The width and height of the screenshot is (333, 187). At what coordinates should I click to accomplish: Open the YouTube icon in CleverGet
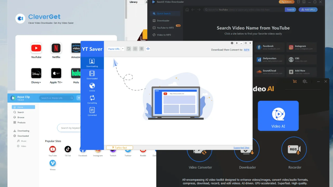click(36, 48)
